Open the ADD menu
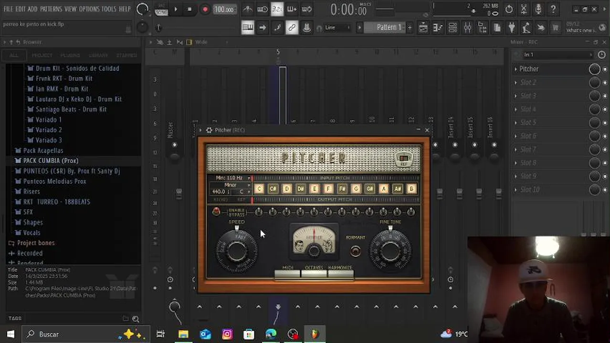 click(32, 9)
